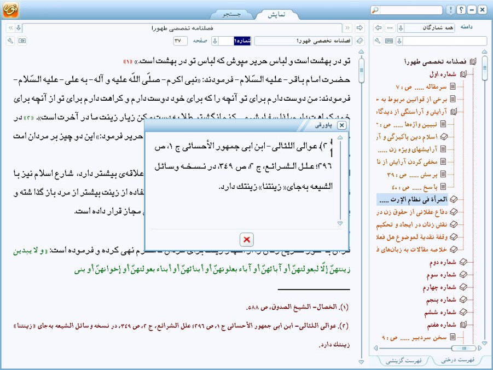Click the main text vertical scrollbar thumb
493x370 pixels.
coord(361,70)
